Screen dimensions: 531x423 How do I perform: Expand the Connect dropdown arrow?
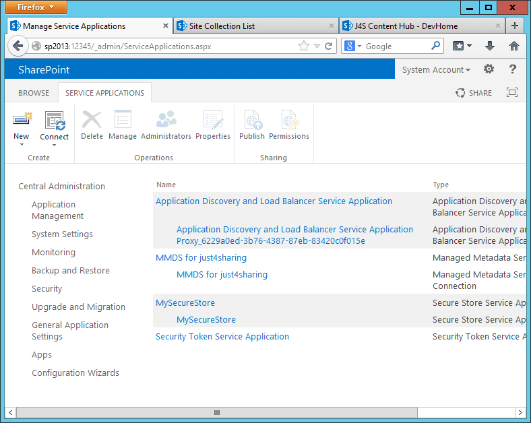click(54, 145)
